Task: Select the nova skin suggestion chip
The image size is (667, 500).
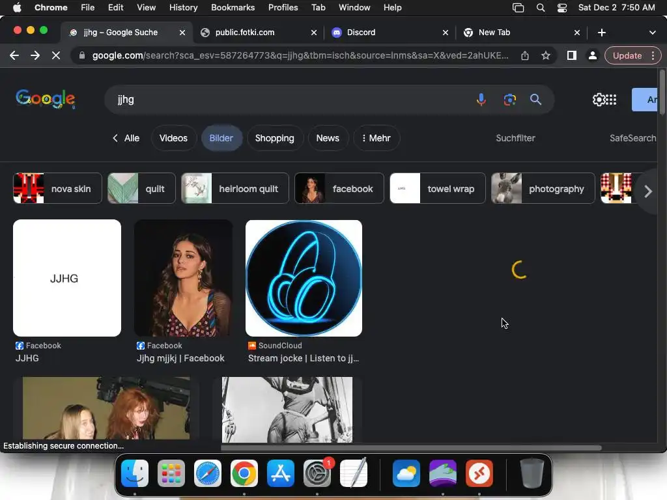Action: 57,188
